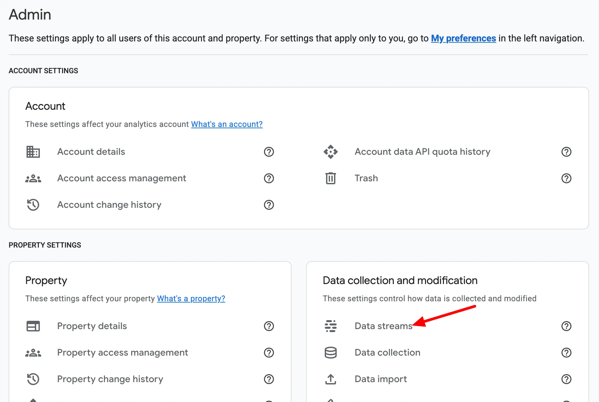Click the Data import upload icon
This screenshot has height=402, width=599.
coord(331,379)
